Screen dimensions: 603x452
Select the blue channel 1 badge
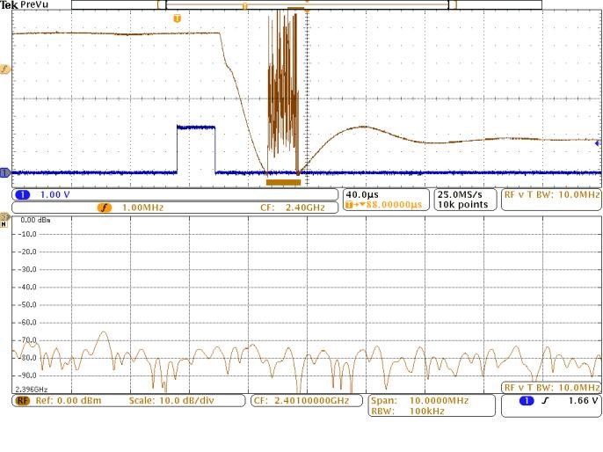point(23,194)
